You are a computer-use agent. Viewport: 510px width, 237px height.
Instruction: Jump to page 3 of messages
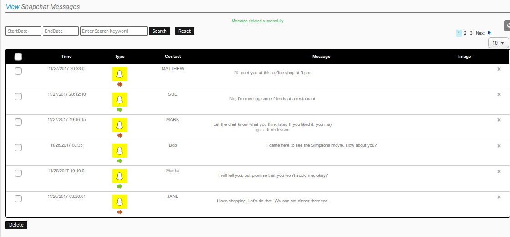[471, 33]
